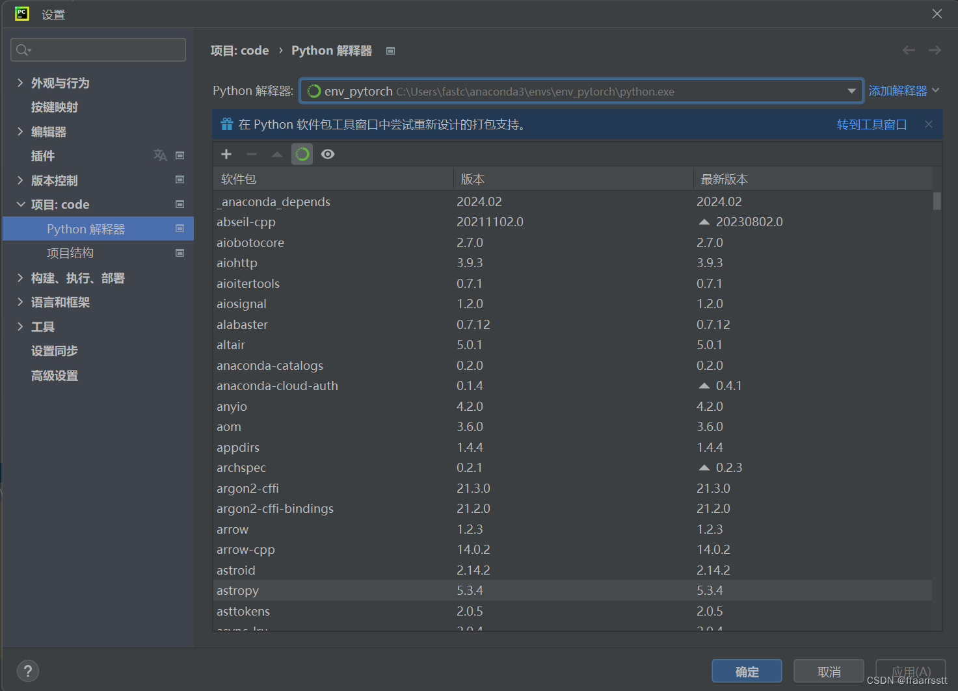This screenshot has height=691, width=958.
Task: Expand the 工具 section
Action: [20, 326]
